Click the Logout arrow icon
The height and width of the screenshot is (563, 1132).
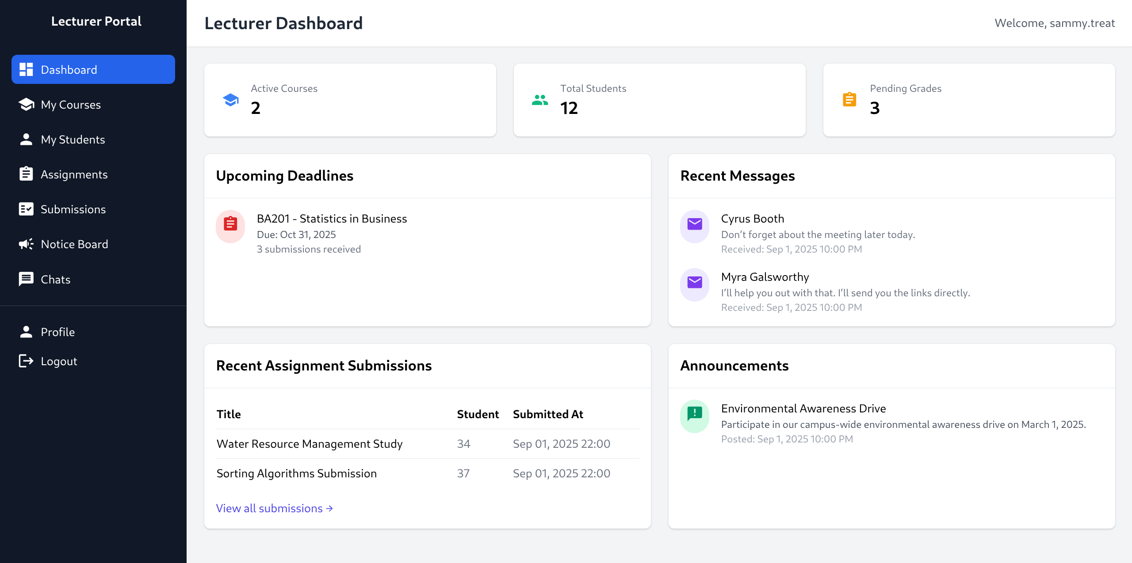click(x=26, y=361)
